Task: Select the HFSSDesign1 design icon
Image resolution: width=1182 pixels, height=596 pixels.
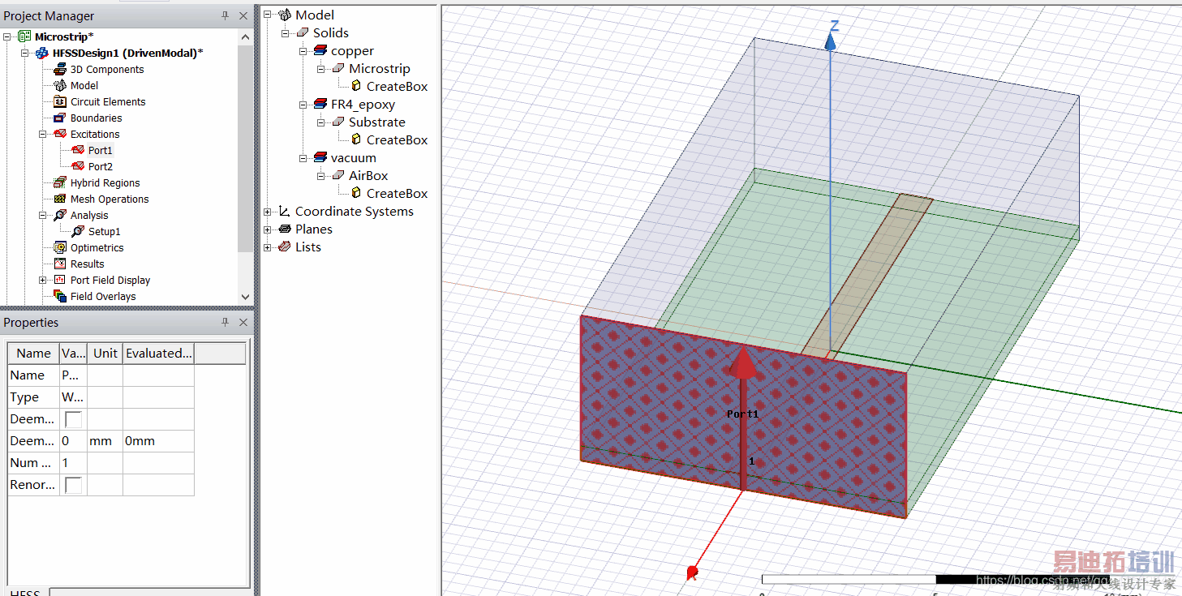Action: pyautogui.click(x=42, y=53)
